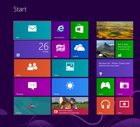This screenshot has width=140, height=127.
Task: Open the Mail tile
Action: click(32, 30)
